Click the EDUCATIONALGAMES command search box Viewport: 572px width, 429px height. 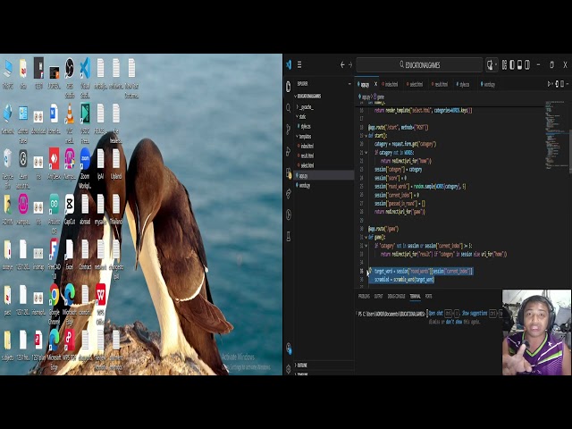click(x=419, y=65)
